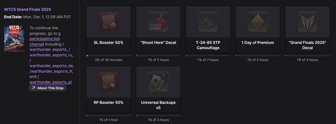Open the /warthunder_esports_fr channel link
The height and width of the screenshot is (124, 336).
(51, 71)
